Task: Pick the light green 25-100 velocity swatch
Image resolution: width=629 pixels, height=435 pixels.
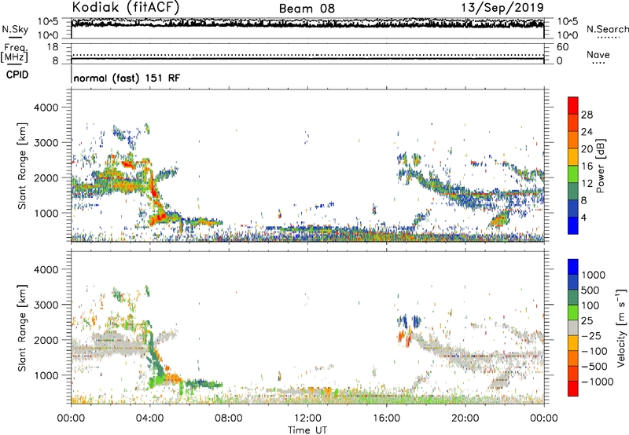Action: [x=573, y=313]
